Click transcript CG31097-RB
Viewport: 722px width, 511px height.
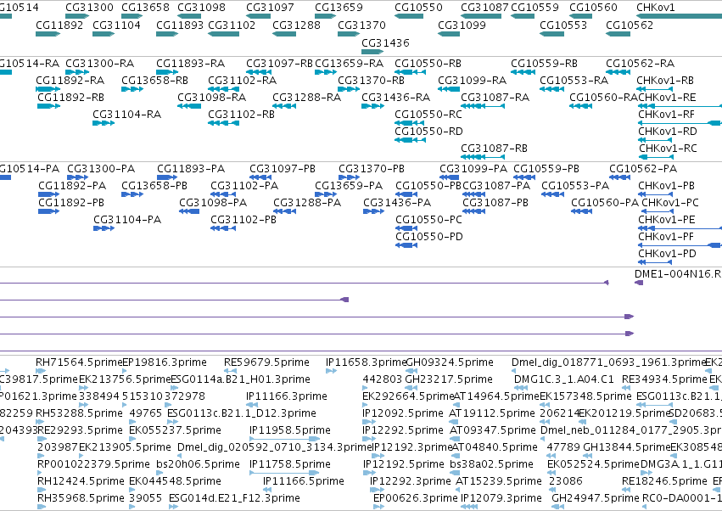[279, 63]
